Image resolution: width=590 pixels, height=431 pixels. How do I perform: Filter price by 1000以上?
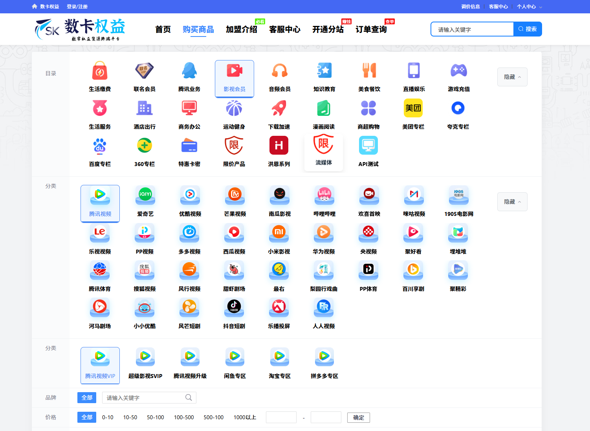[x=245, y=417]
